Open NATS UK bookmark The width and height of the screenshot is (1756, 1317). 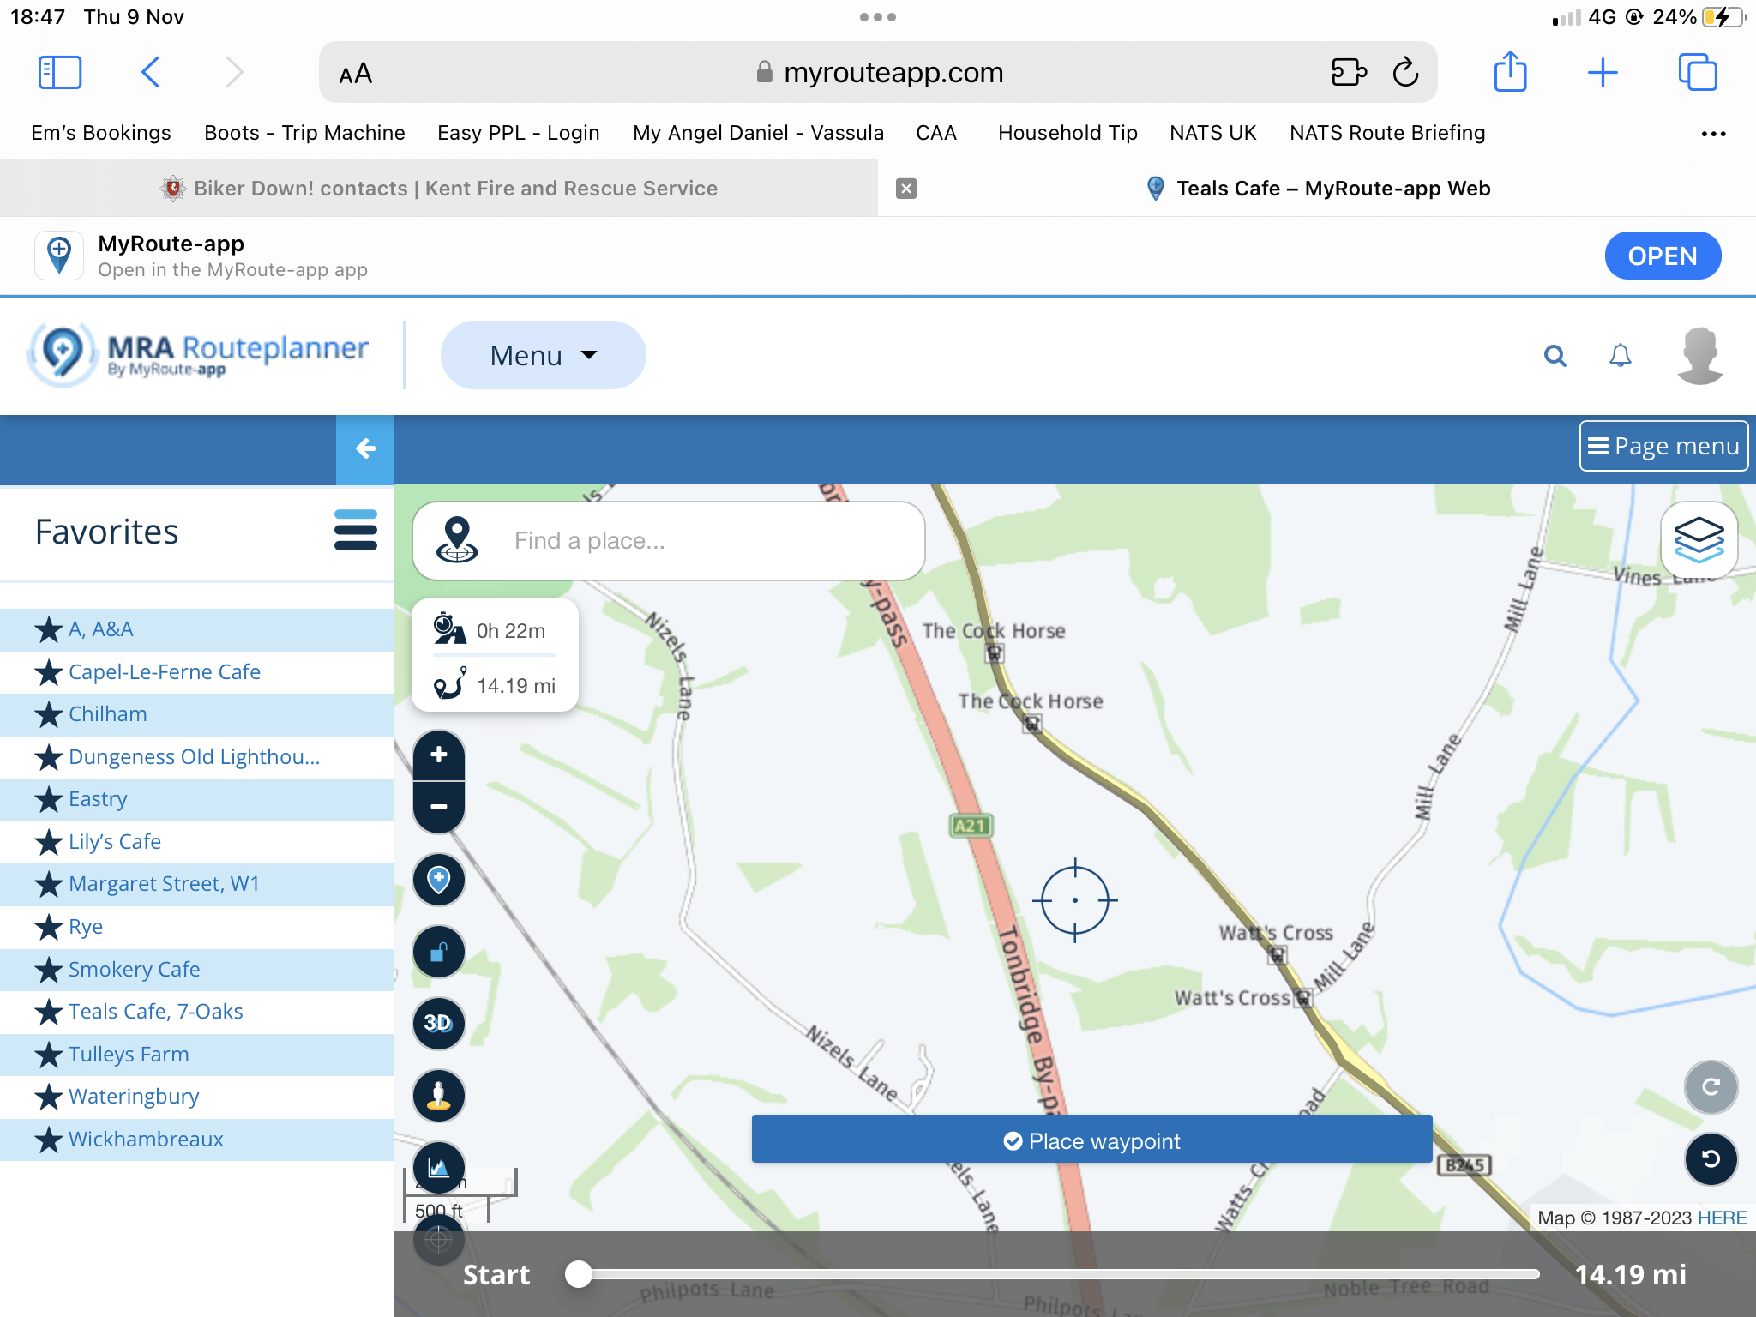point(1213,133)
